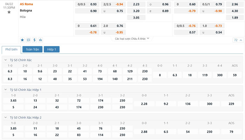Open the bet slip list icon
245x140 pixels.
point(28,40)
